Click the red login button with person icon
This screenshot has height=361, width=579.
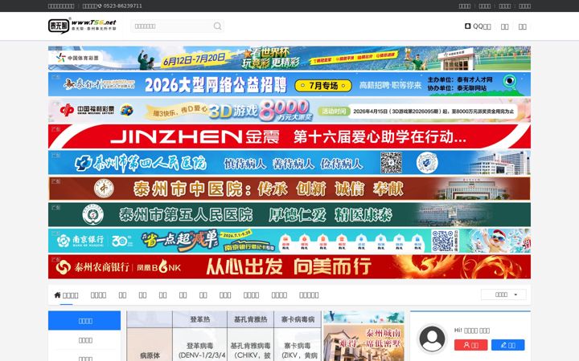pos(470,345)
